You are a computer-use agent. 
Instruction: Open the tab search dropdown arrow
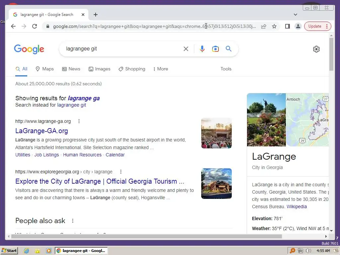[x=295, y=15]
